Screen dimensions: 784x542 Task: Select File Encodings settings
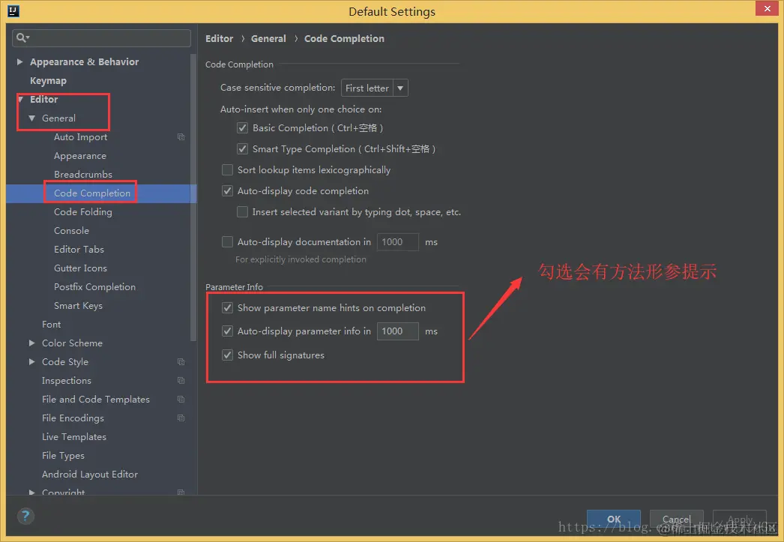[x=73, y=418]
